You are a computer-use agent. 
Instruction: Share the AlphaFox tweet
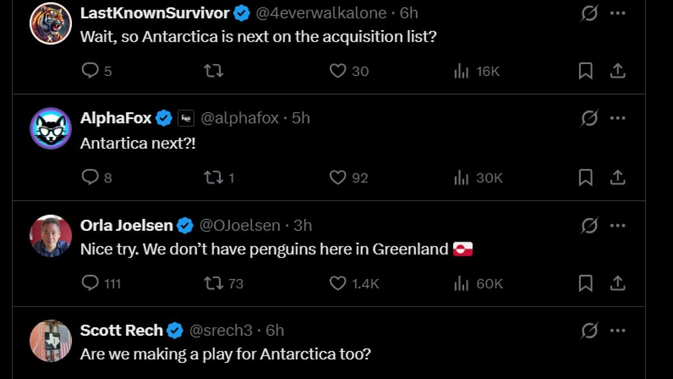click(x=617, y=177)
